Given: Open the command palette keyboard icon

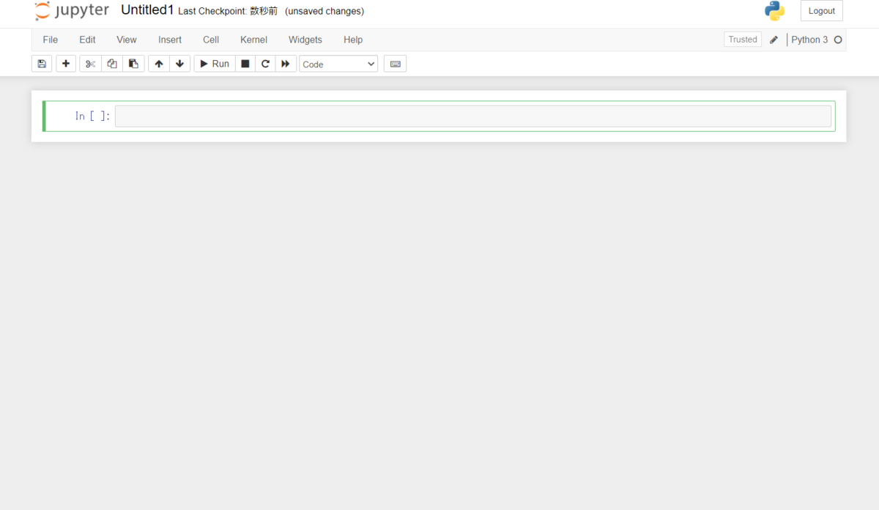Looking at the screenshot, I should click(396, 64).
